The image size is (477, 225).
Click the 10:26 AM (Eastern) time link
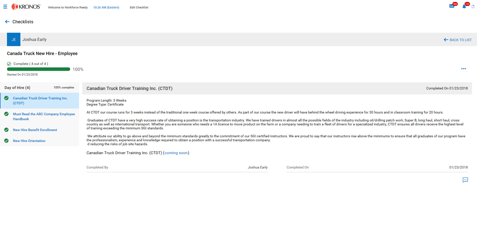[106, 7]
